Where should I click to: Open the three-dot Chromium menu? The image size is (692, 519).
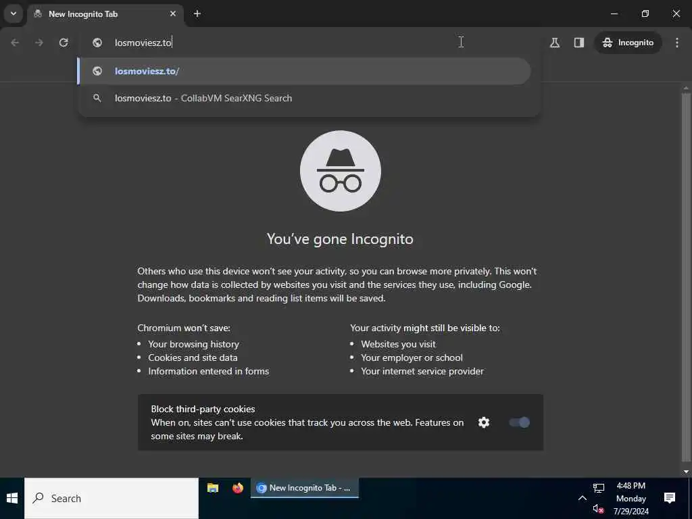point(677,43)
